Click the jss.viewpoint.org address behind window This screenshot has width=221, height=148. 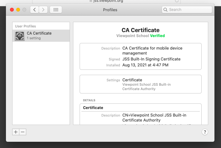coord(109,1)
